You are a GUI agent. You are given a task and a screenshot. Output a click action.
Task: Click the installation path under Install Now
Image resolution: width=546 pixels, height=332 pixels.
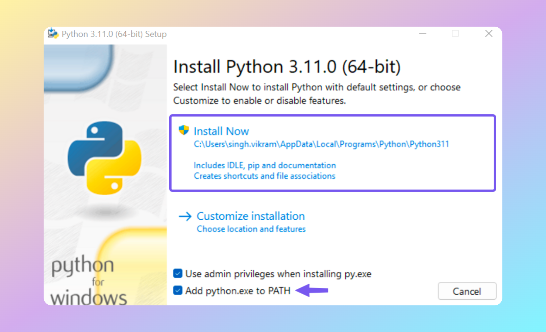click(x=321, y=144)
